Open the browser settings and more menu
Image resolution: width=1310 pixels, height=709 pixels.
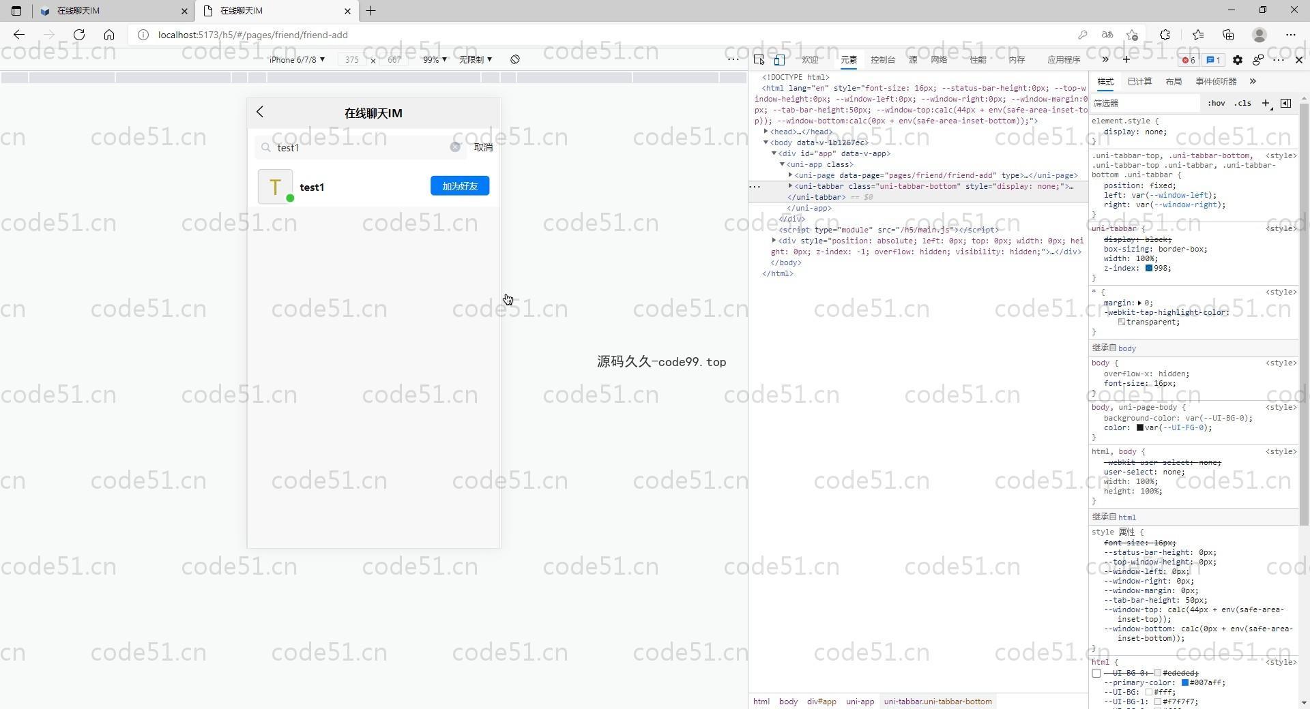1291,35
